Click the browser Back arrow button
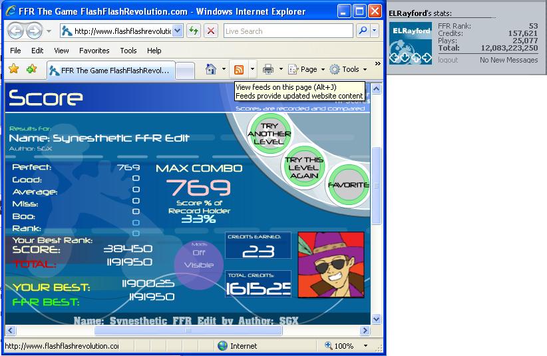Image resolution: width=547 pixels, height=356 pixels. (16, 31)
